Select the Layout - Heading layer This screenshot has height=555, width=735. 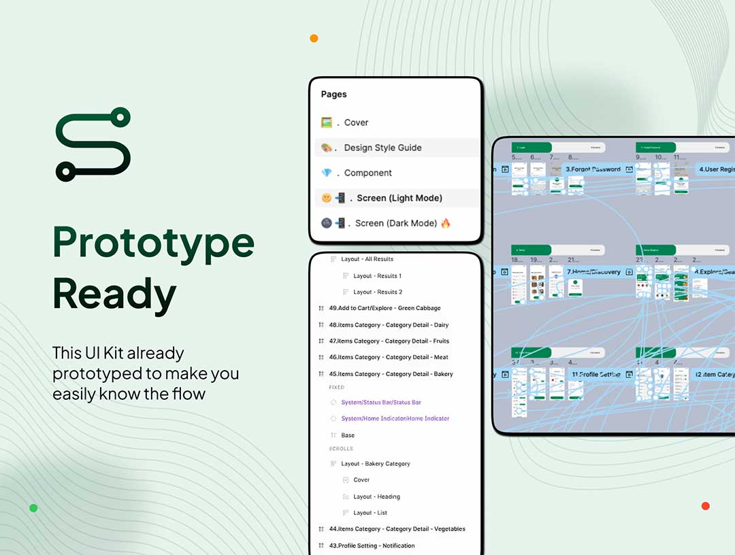pos(376,497)
